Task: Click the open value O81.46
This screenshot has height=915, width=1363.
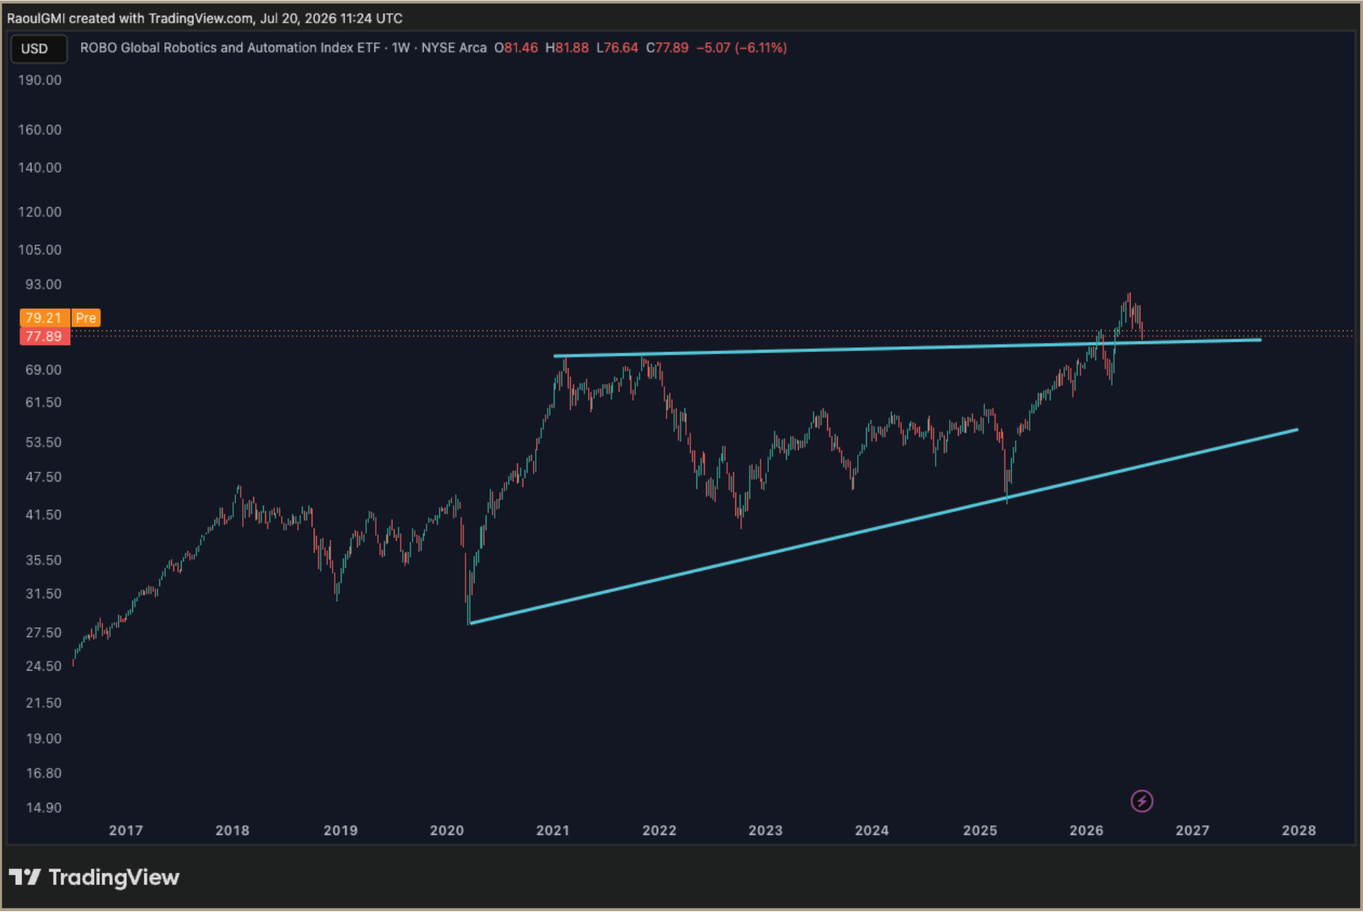Action: pos(516,48)
